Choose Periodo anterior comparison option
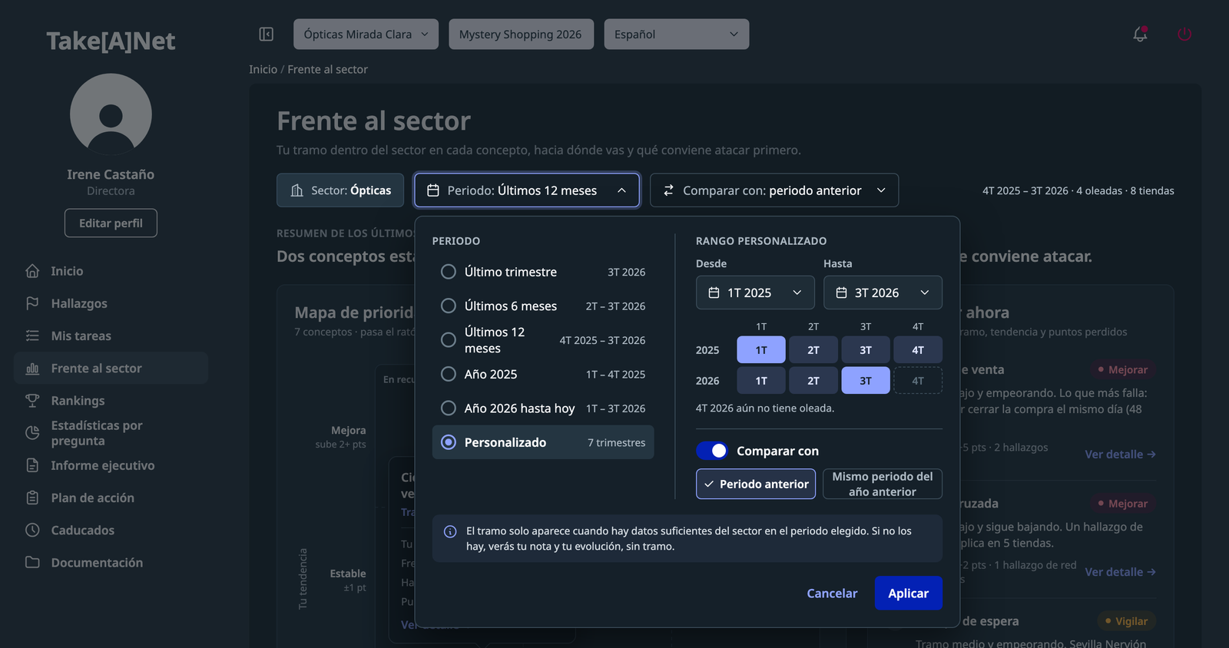Screen dimensions: 1229x648 [x=756, y=484]
